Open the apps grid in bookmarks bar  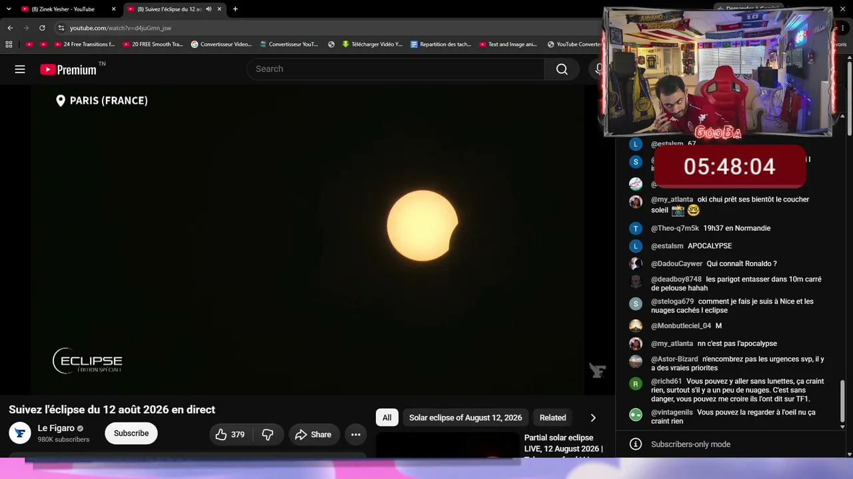point(9,45)
